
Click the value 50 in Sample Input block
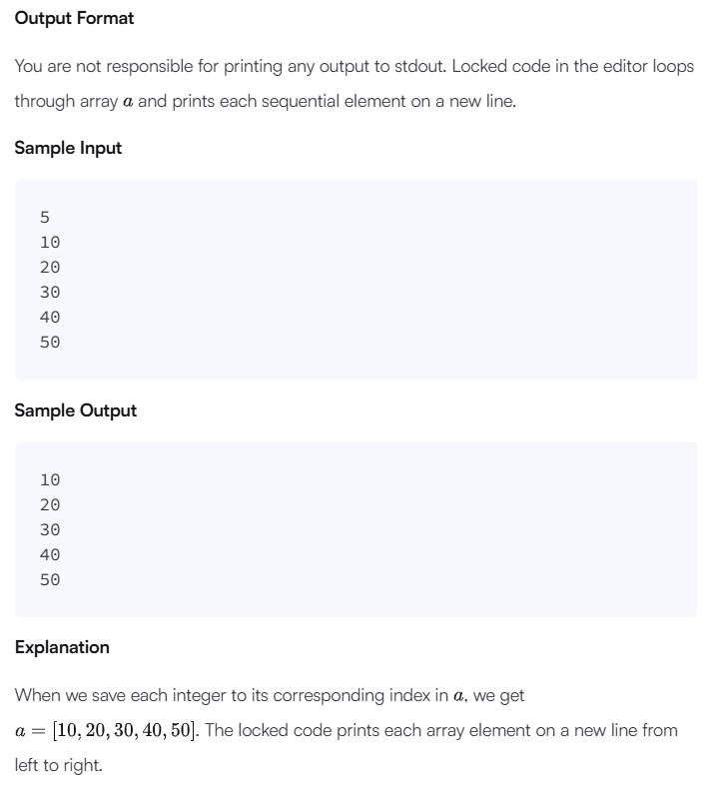point(50,343)
